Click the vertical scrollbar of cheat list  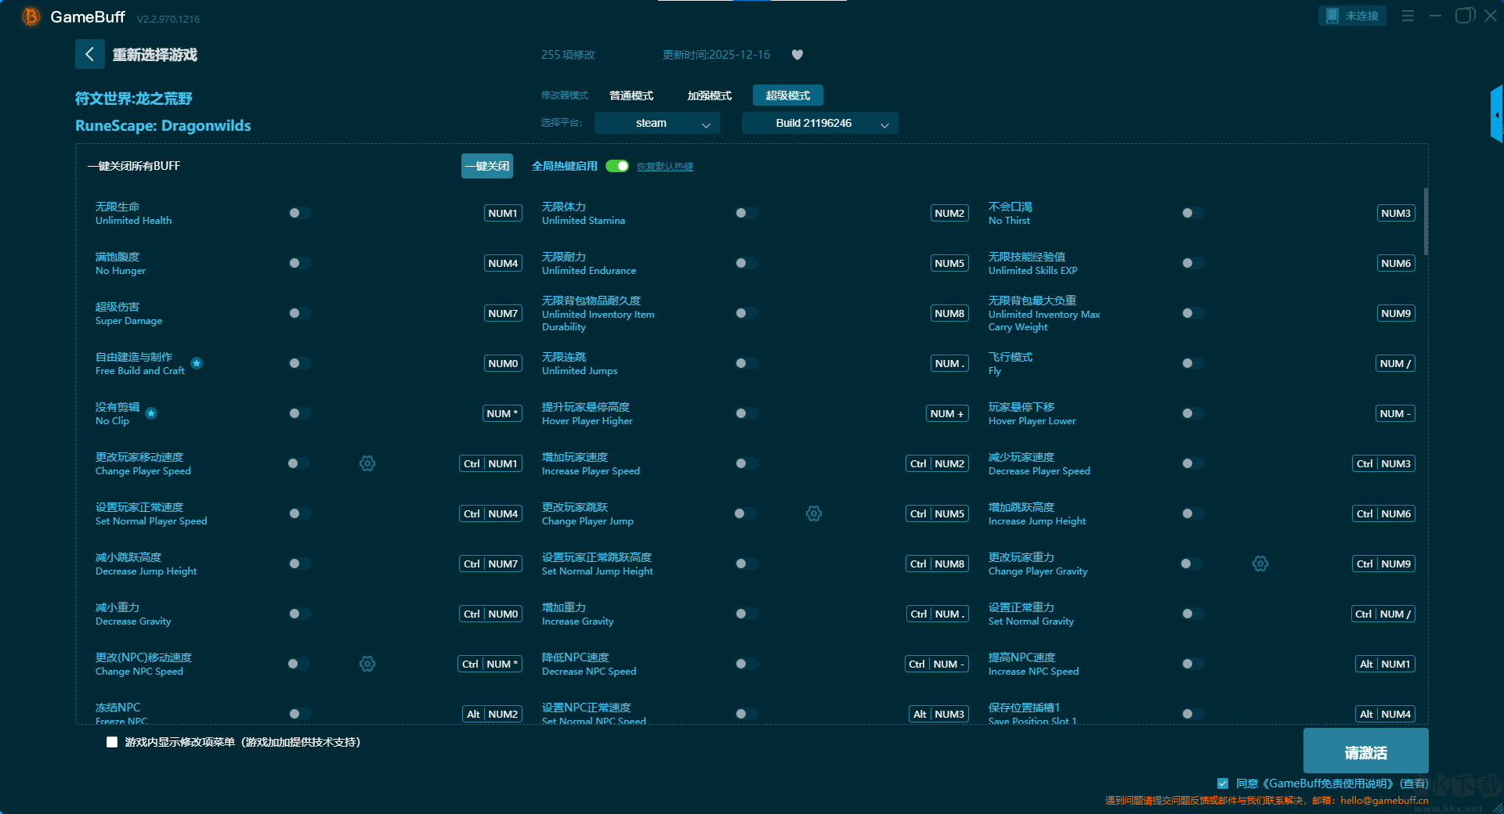(1426, 222)
